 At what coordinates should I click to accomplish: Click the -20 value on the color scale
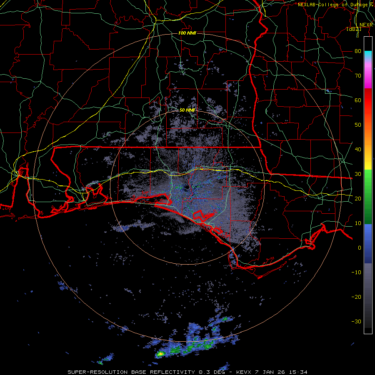(x=356, y=297)
